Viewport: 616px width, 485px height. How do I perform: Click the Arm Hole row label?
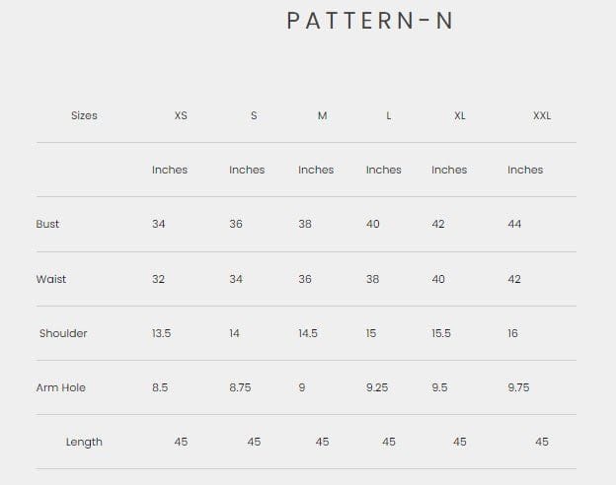(x=60, y=387)
